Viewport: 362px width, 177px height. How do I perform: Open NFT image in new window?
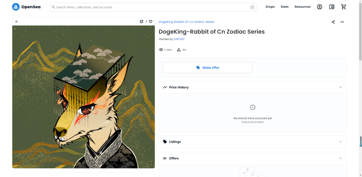(x=141, y=21)
